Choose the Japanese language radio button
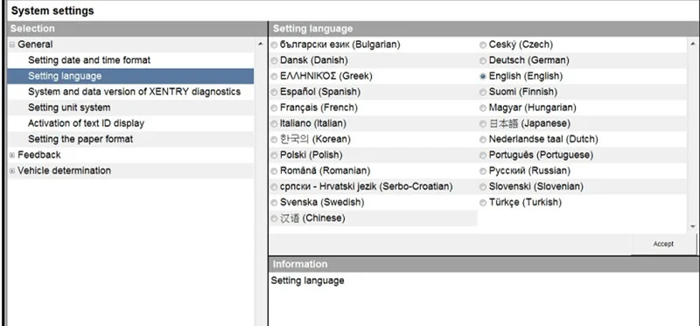The height and width of the screenshot is (326, 700). (x=483, y=123)
